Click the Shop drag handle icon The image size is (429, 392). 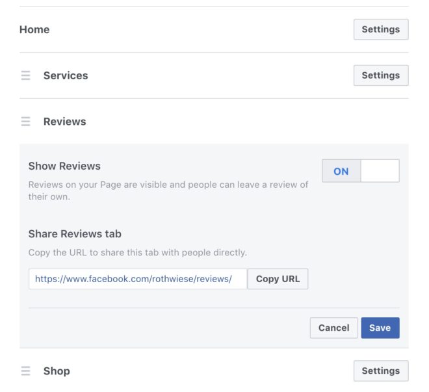[x=26, y=371]
